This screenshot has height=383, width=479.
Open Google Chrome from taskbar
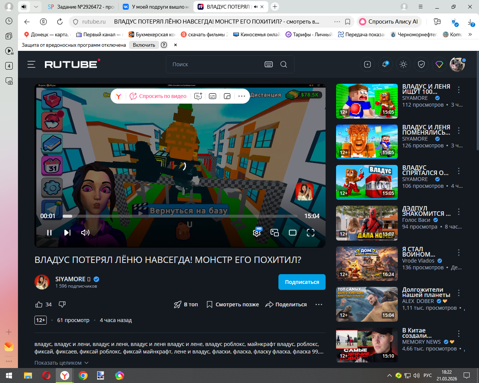[83, 376]
